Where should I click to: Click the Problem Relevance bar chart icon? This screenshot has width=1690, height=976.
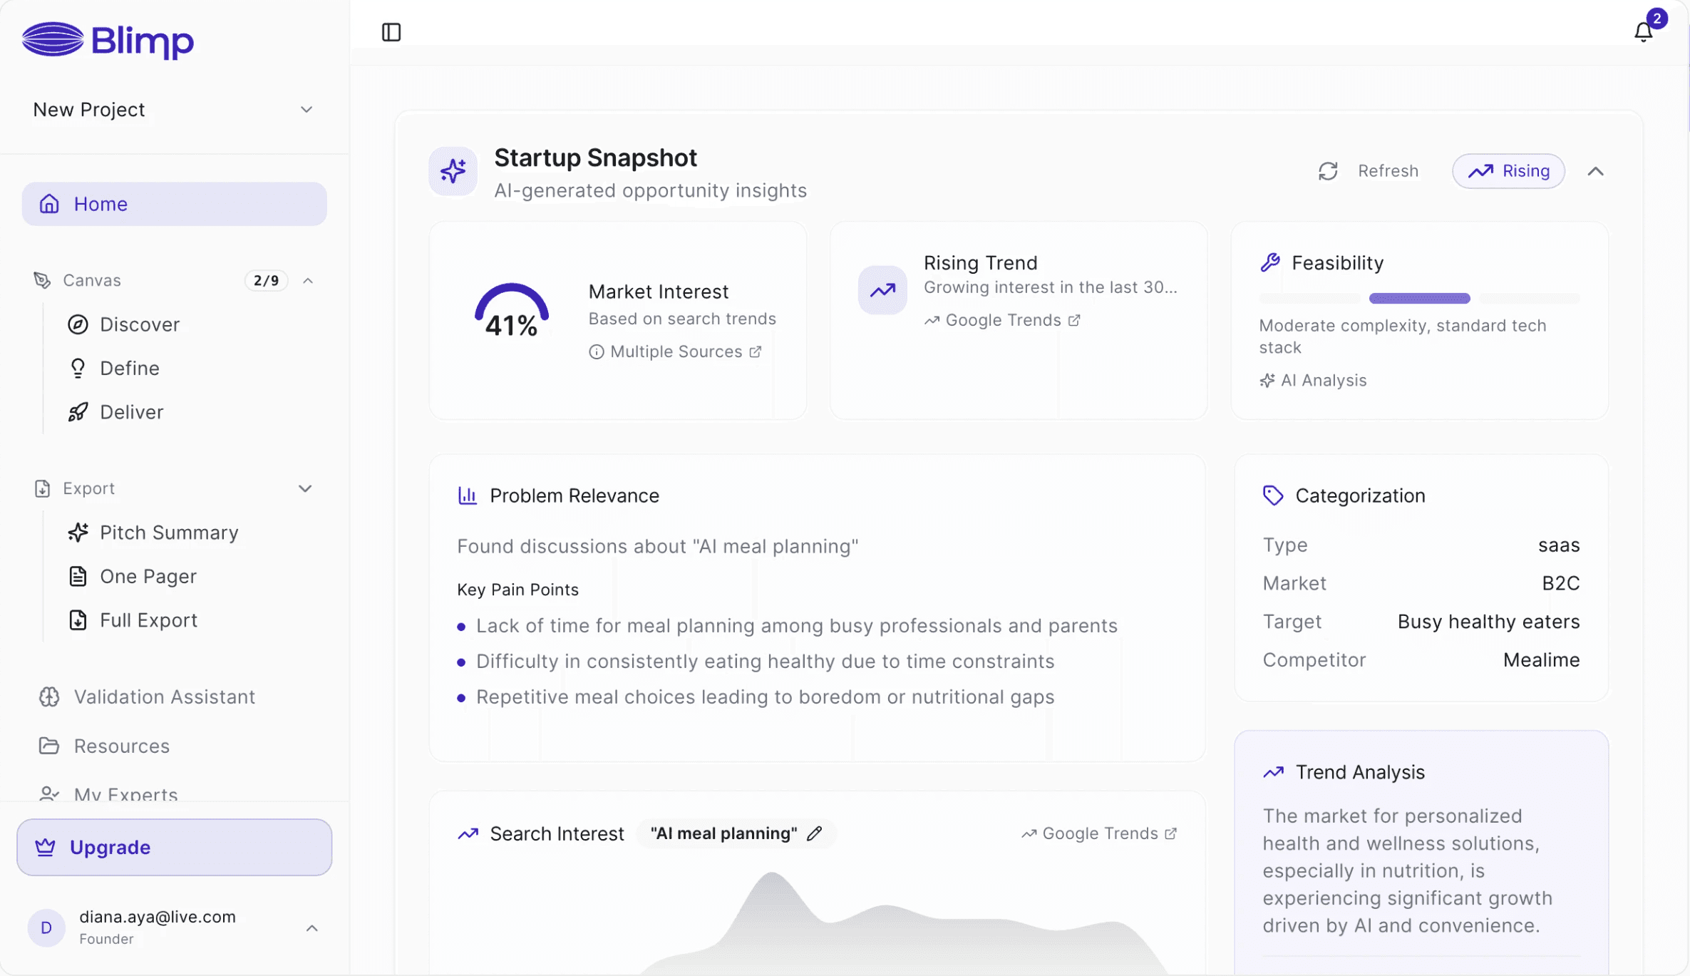[467, 495]
